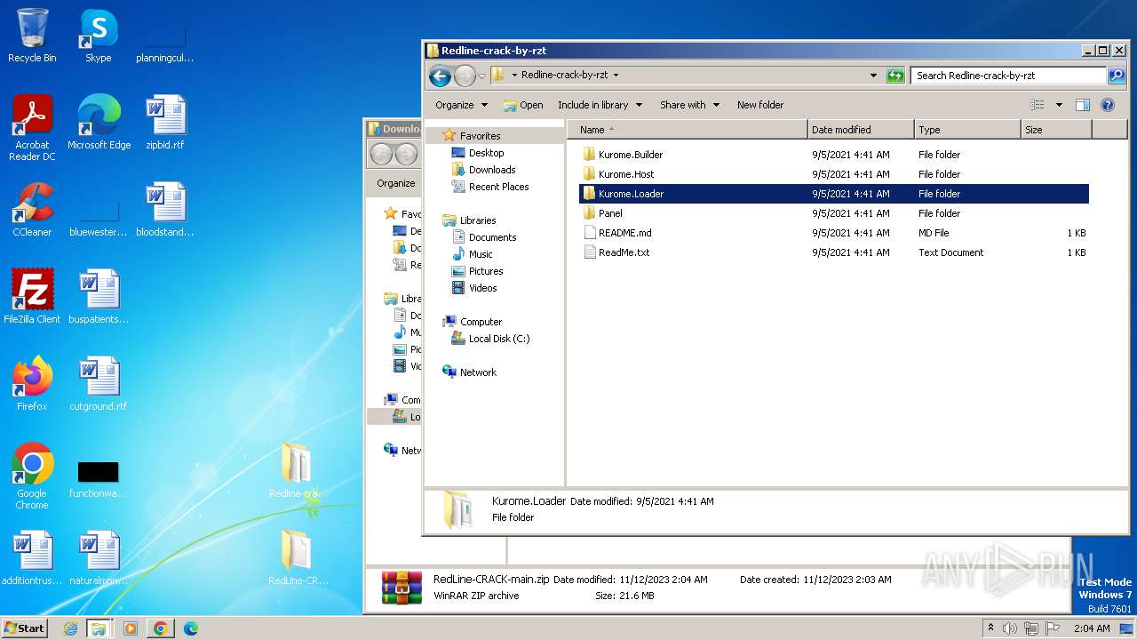1137x640 pixels.
Task: Open the Views options dropdown arrow
Action: coord(1059,105)
